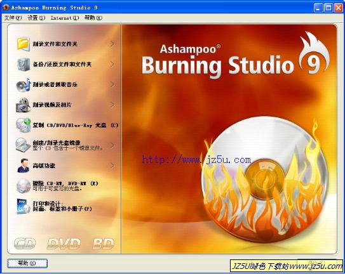Image resolution: width=345 pixels, height=274 pixels.
Task: Expand the 刻录或者抓取音乐 arrow
Action: 112,84
